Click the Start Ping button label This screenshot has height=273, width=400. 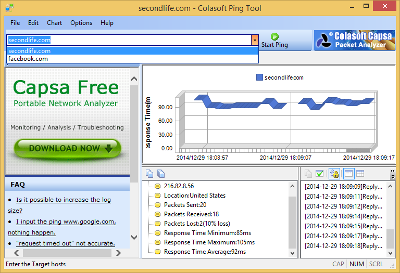click(274, 45)
